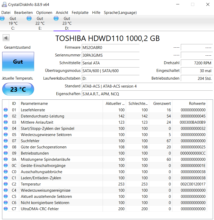The width and height of the screenshot is (214, 220).
Task: Click status orb of Suchfehler row
Action: click(x=6, y=141)
